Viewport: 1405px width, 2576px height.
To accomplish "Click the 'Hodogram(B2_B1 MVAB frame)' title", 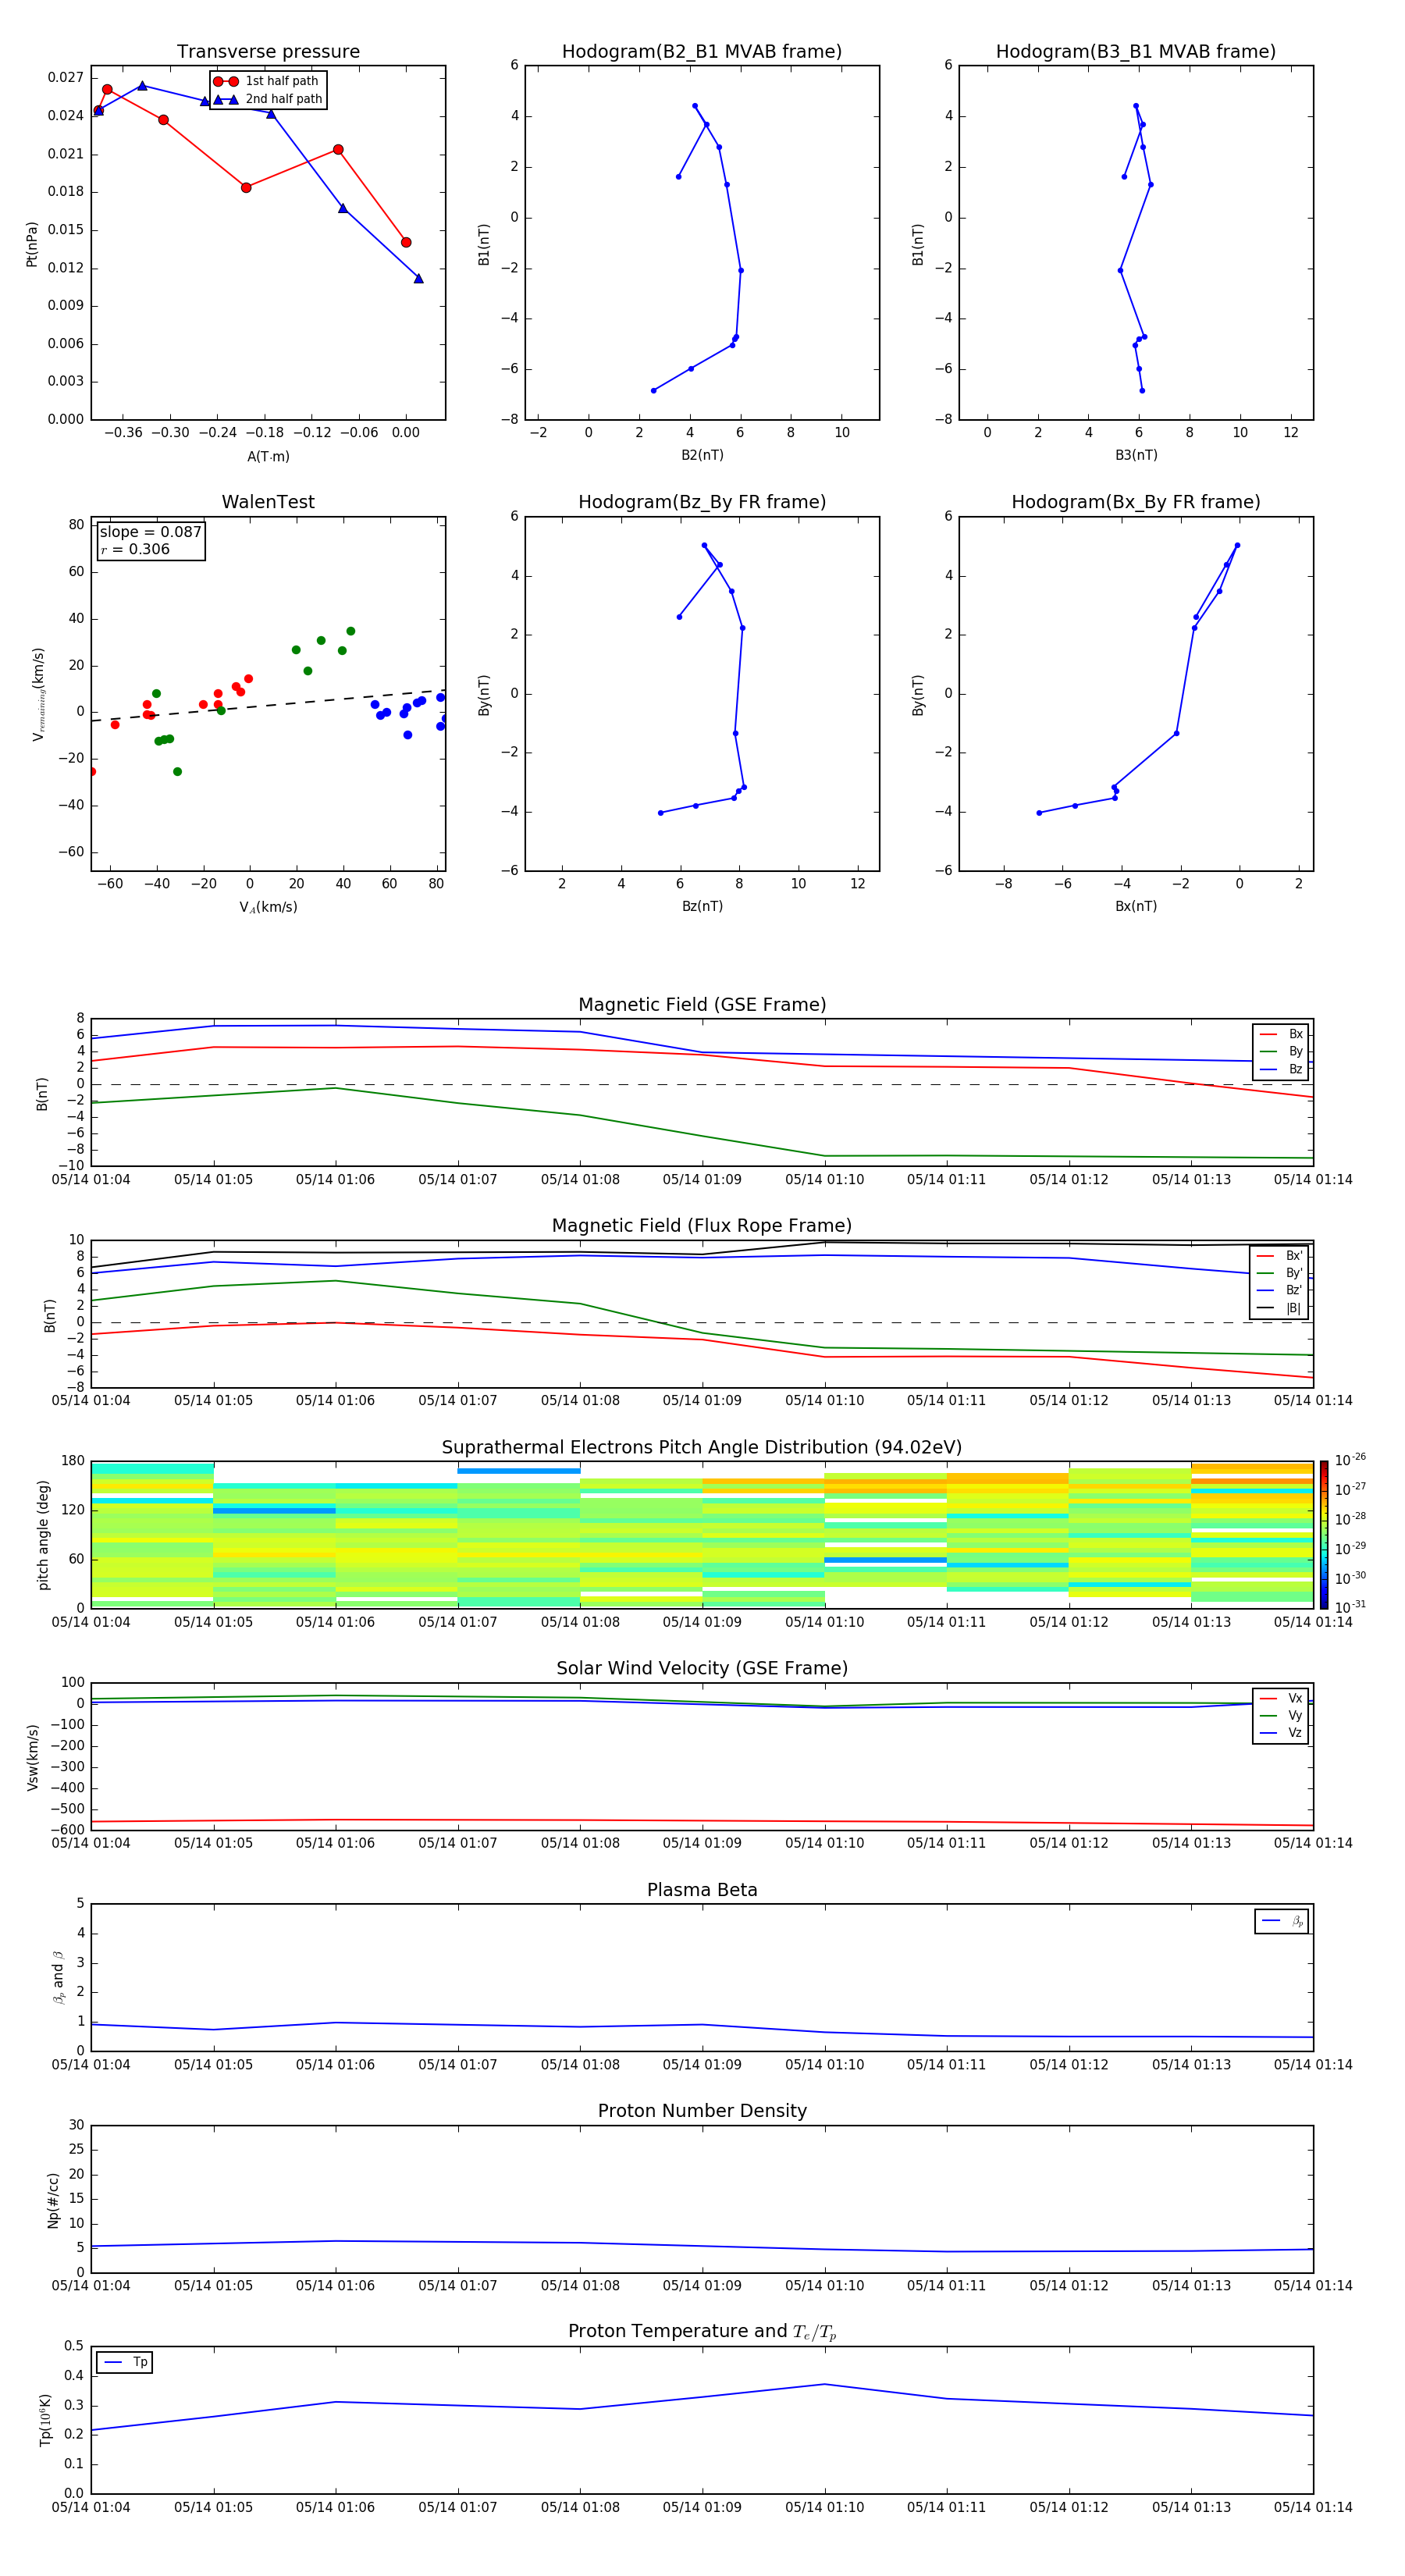I will pyautogui.click(x=702, y=52).
